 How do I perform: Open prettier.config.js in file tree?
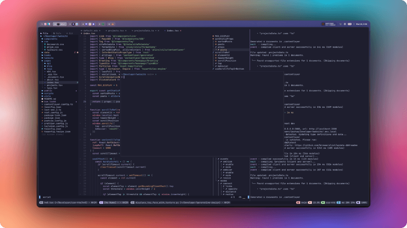click(56, 123)
